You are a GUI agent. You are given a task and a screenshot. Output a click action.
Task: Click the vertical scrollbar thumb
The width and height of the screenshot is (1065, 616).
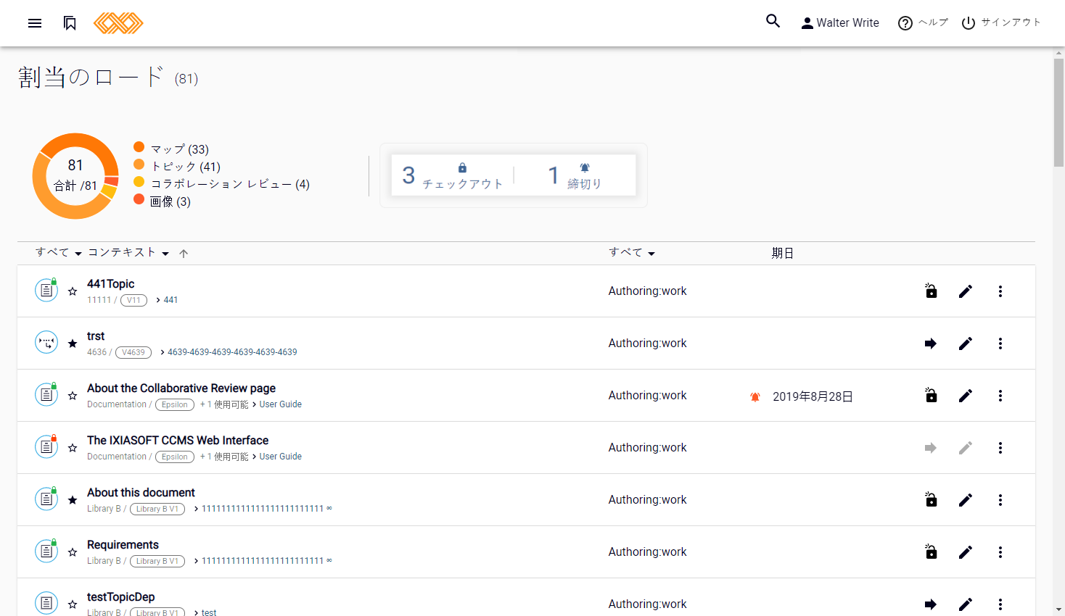tap(1058, 112)
